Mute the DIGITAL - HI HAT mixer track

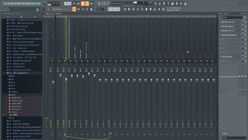pyautogui.click(x=88, y=61)
